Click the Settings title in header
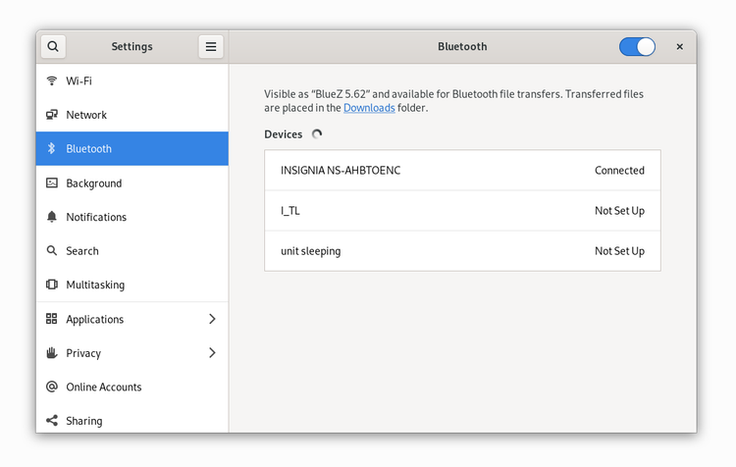Image resolution: width=736 pixels, height=467 pixels. coord(131,46)
